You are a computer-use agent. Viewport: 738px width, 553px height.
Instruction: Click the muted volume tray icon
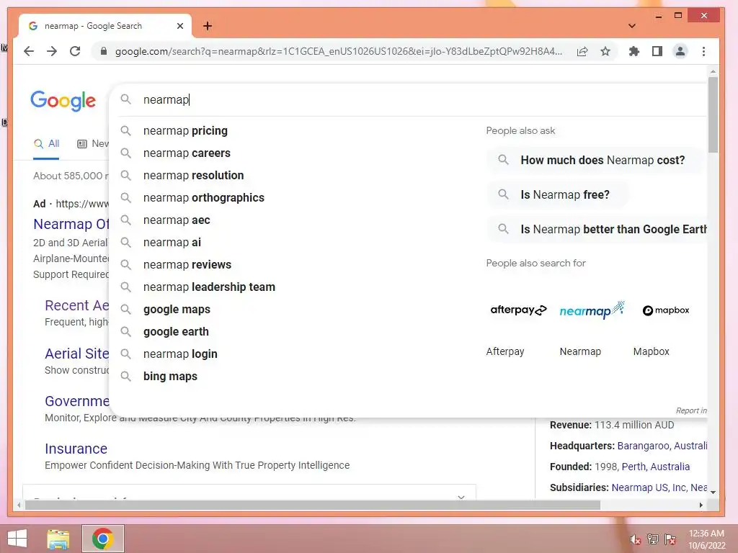(635, 539)
